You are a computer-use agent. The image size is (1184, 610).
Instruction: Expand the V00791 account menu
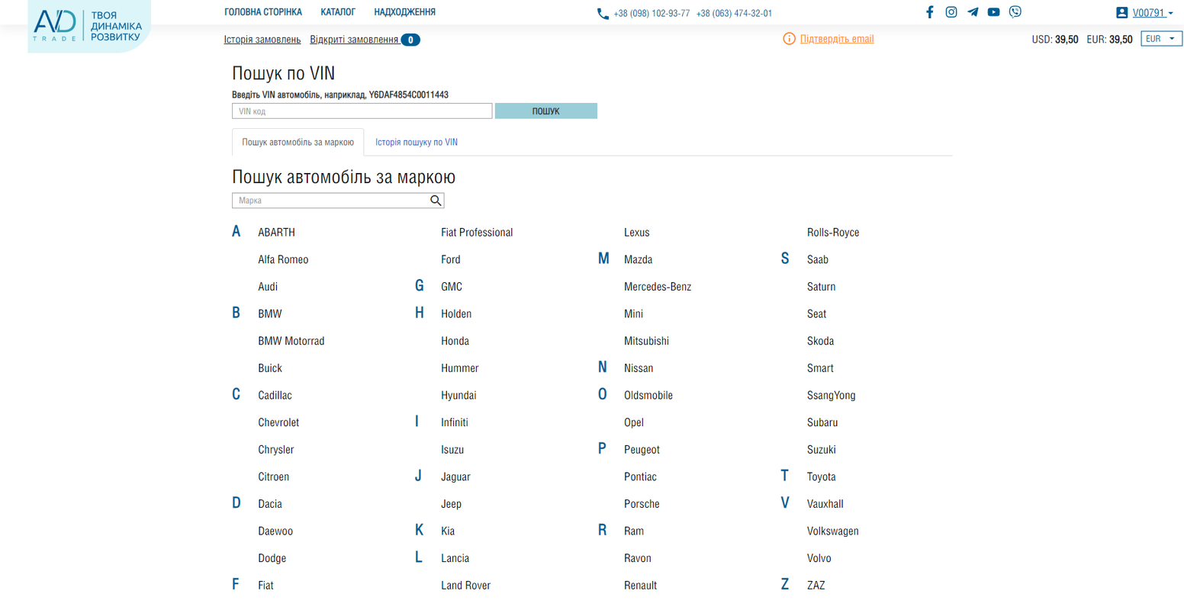[x=1152, y=13]
